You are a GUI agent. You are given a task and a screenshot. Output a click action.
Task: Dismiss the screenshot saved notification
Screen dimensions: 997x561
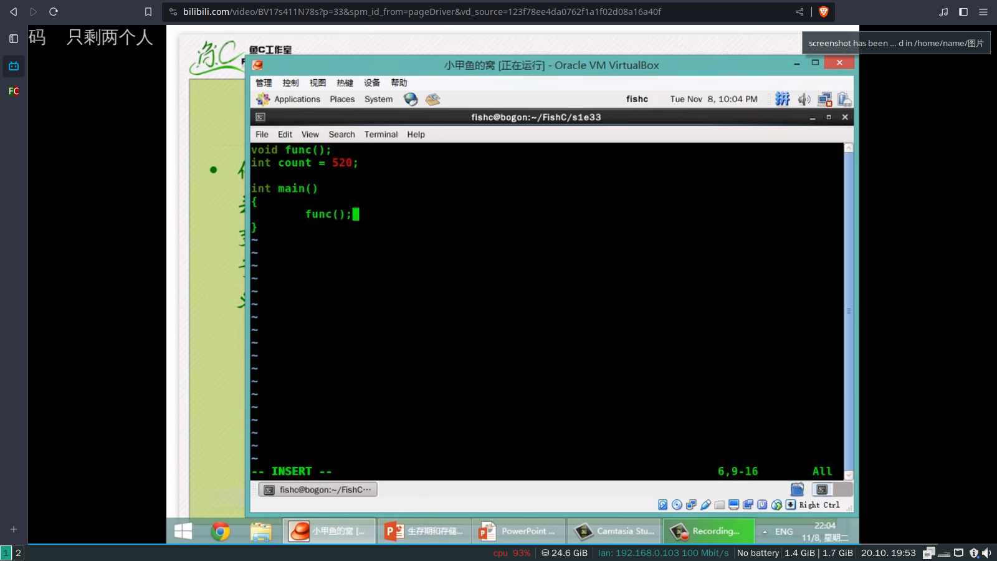[x=896, y=43]
